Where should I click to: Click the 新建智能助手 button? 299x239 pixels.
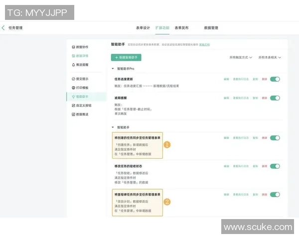[x=126, y=57]
